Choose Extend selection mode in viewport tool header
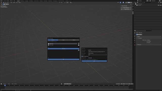Image resolution: width=162 pixels, height=91 pixels. [5, 4]
